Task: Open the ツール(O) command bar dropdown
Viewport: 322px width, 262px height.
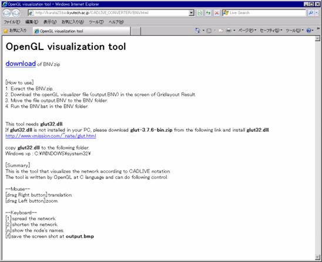Action: click(x=294, y=31)
